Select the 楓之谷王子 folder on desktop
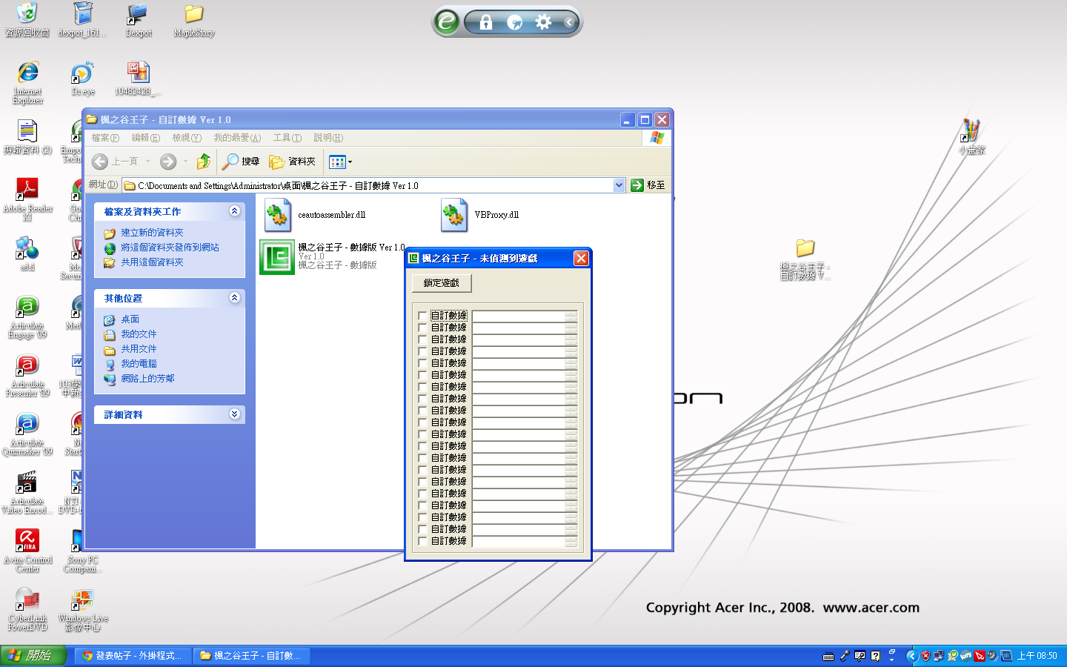1067x667 pixels. 805,259
